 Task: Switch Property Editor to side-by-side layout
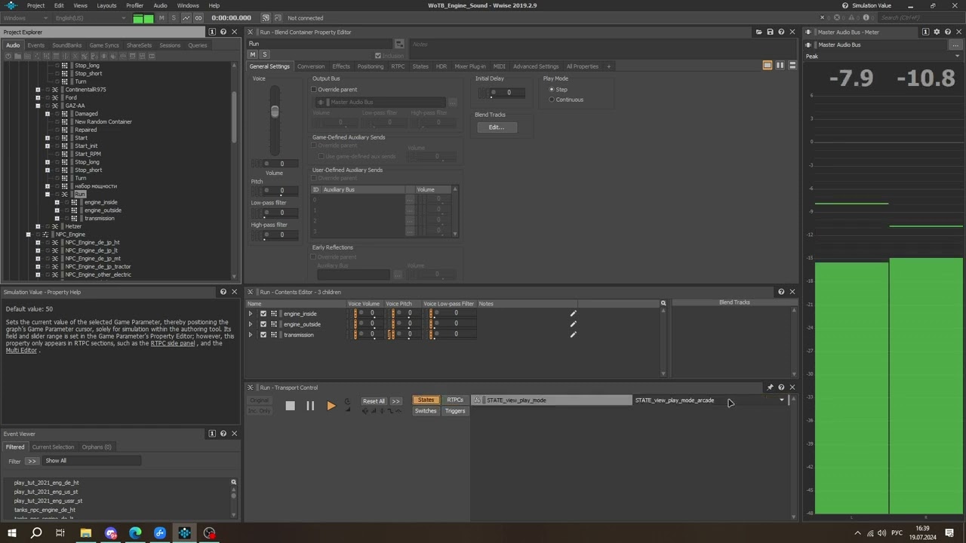pos(780,66)
